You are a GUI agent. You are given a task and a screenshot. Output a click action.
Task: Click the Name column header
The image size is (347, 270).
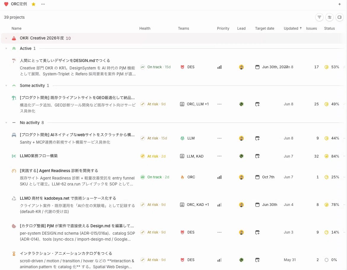16,28
